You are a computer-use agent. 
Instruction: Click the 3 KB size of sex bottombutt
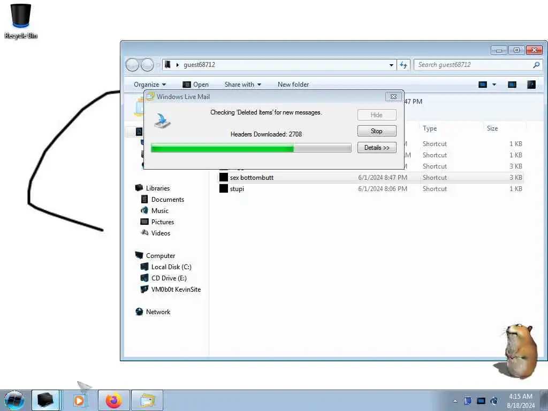coord(515,178)
